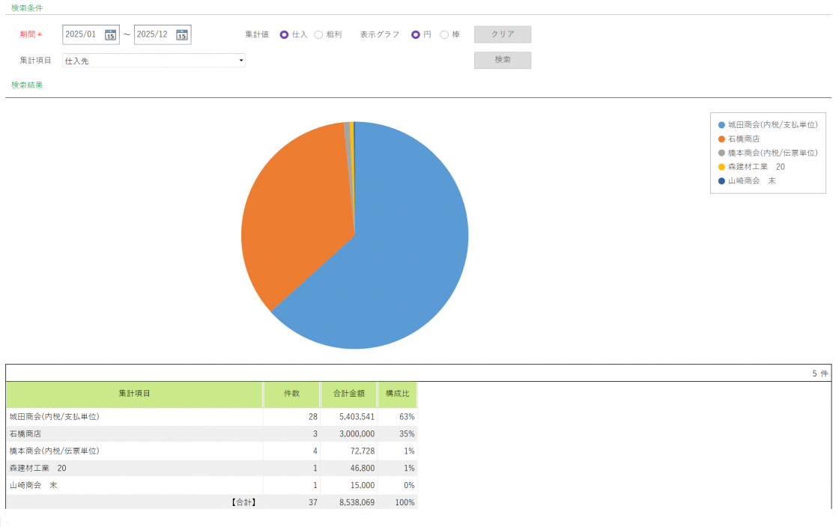Expand the 集計項目 dropdown

point(240,61)
